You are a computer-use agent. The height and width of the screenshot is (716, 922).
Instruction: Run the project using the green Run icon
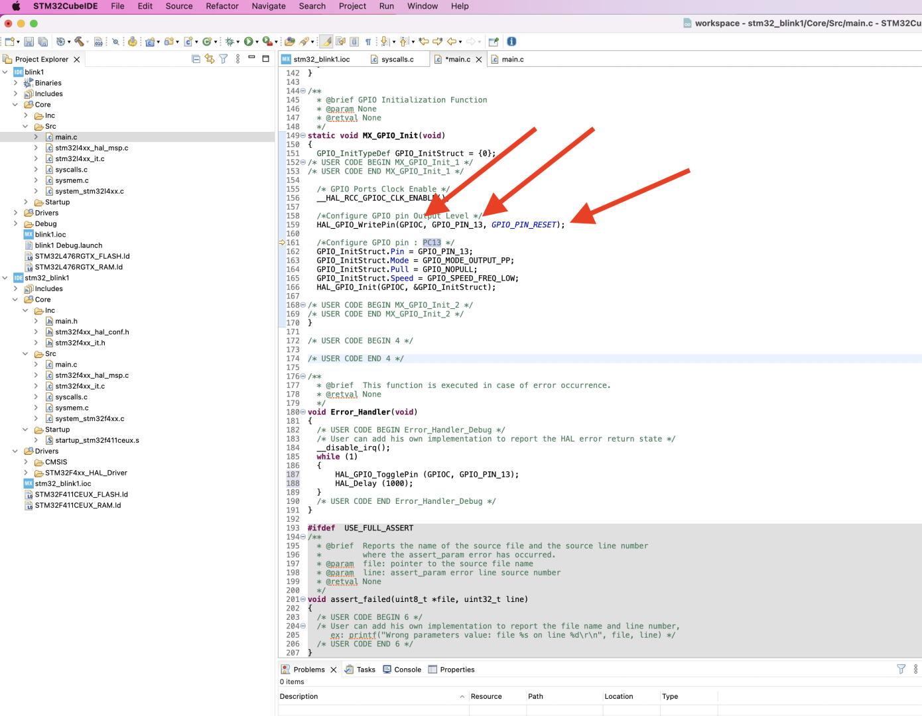tap(249, 41)
